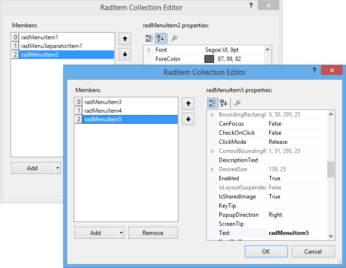346x268 pixels.
Task: Click help question mark of front editor
Action: coord(314,70)
